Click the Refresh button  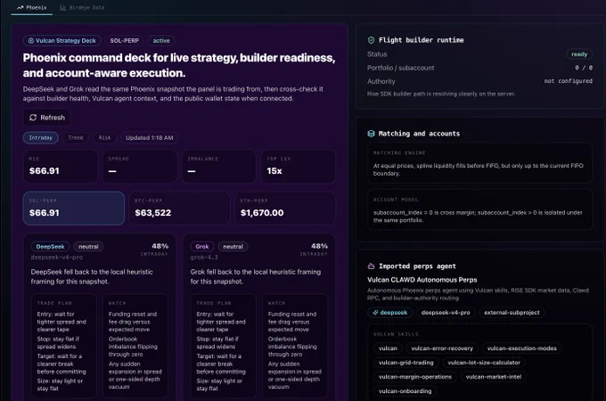tap(46, 118)
